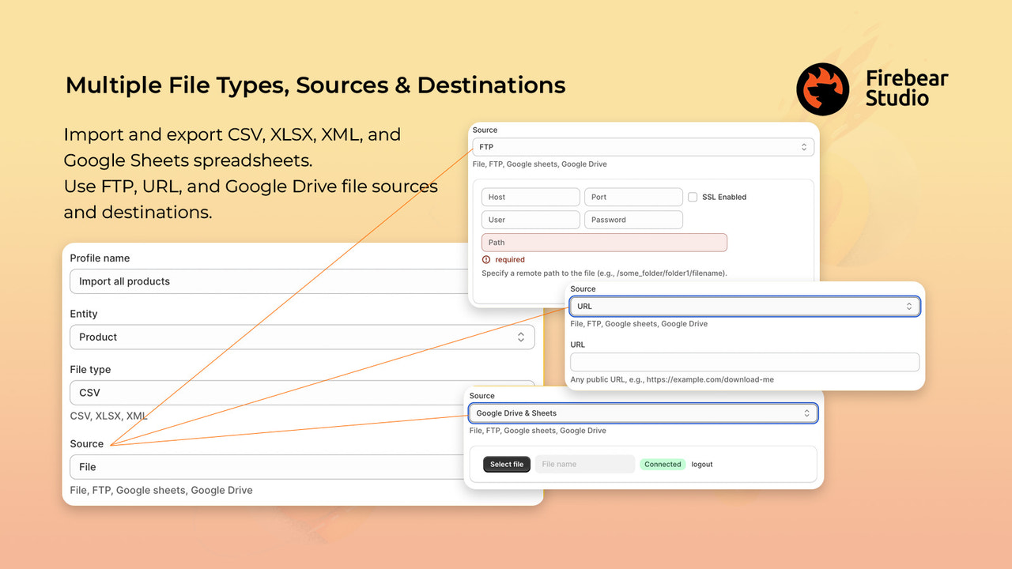
Task: Click the chevron on the Product entity selector
Action: [x=522, y=337]
